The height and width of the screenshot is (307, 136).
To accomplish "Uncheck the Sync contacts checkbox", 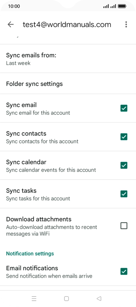I will (x=124, y=137).
